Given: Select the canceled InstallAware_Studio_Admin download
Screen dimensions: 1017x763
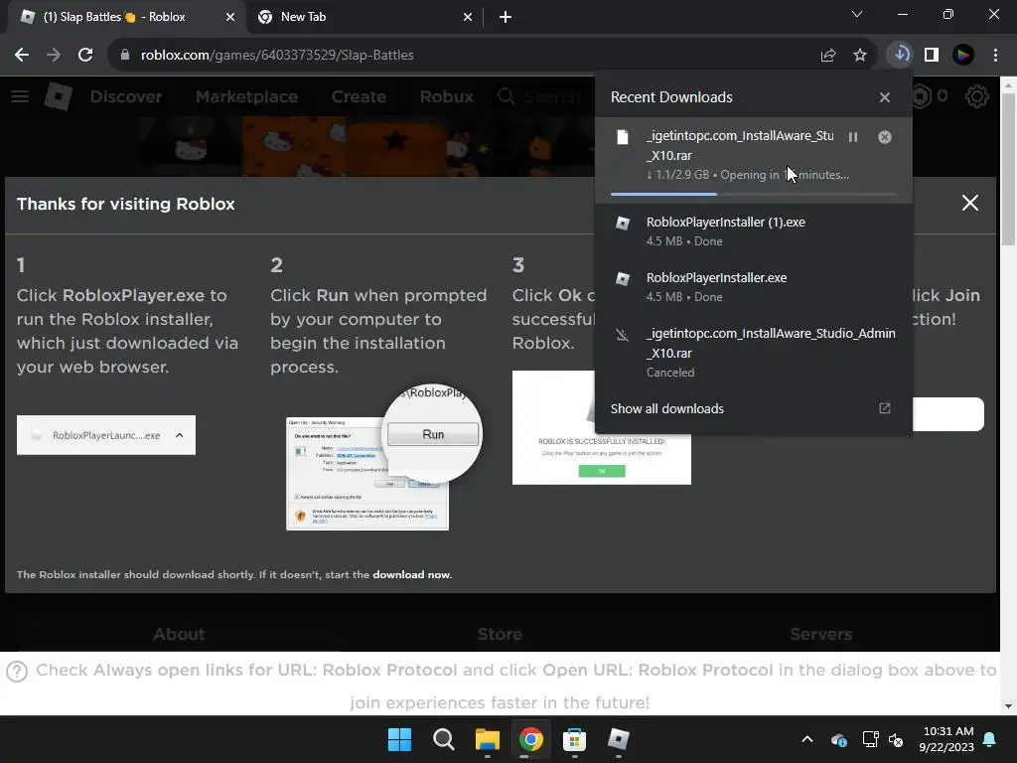Looking at the screenshot, I should pos(754,353).
